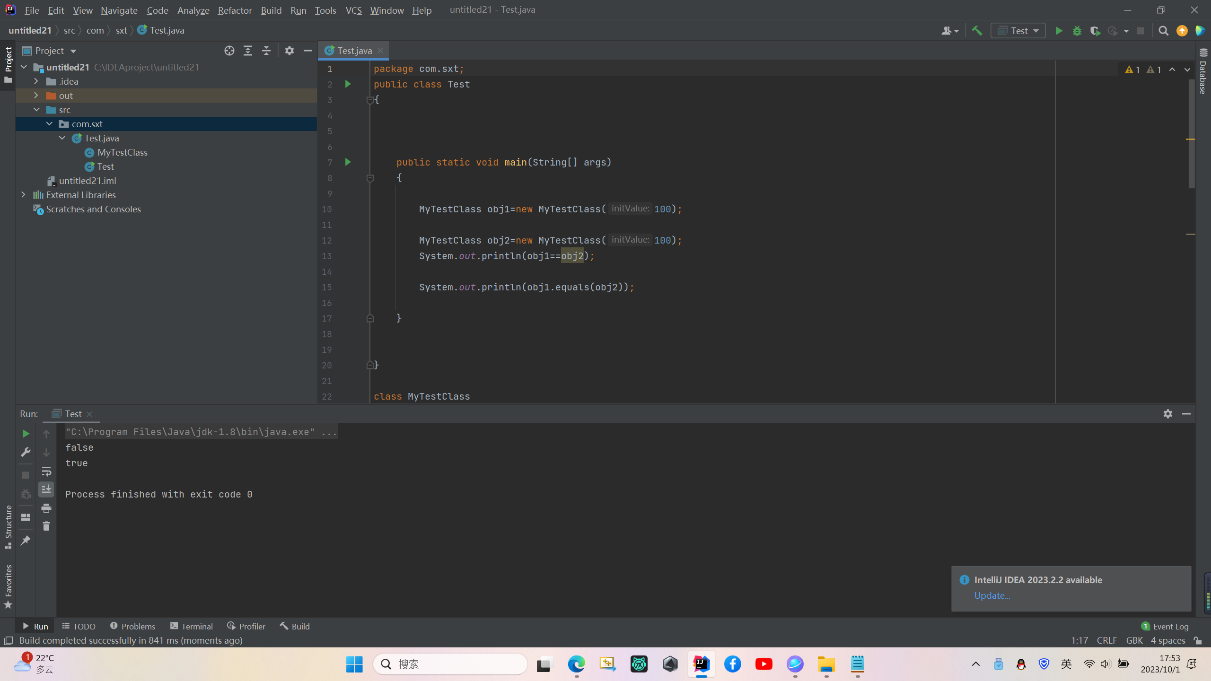Open the Event Log button
Viewport: 1211px width, 681px height.
1165,626
